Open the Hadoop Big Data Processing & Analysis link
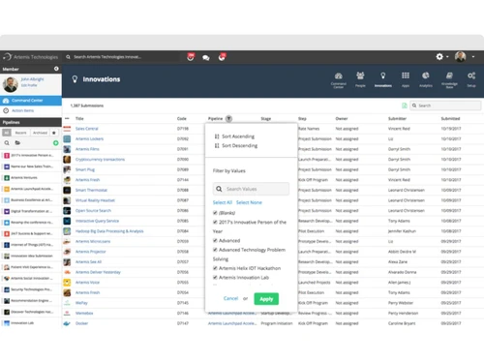The height and width of the screenshot is (363, 484). click(109, 231)
